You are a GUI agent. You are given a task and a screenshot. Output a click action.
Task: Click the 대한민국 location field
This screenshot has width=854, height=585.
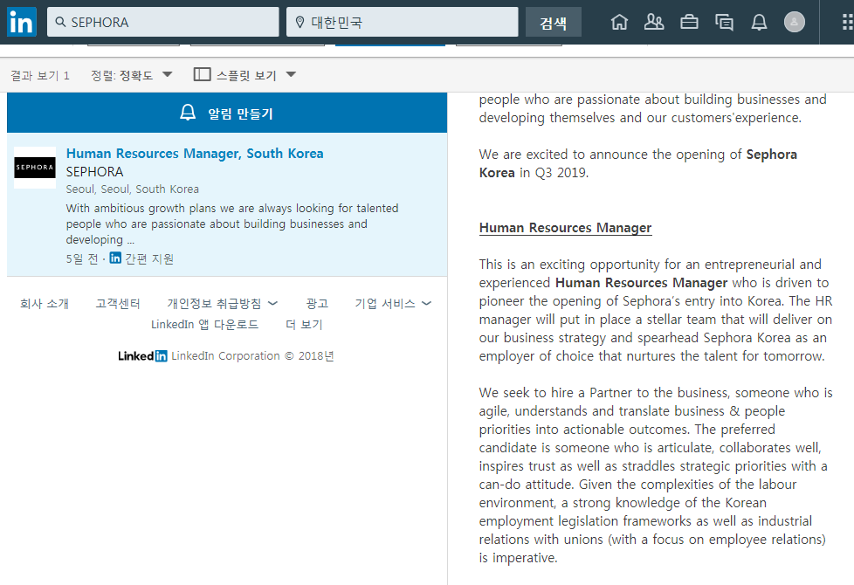pyautogui.click(x=402, y=23)
